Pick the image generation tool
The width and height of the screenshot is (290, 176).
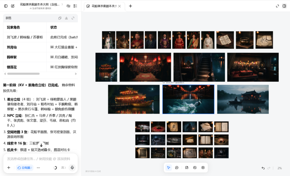coord(195,167)
